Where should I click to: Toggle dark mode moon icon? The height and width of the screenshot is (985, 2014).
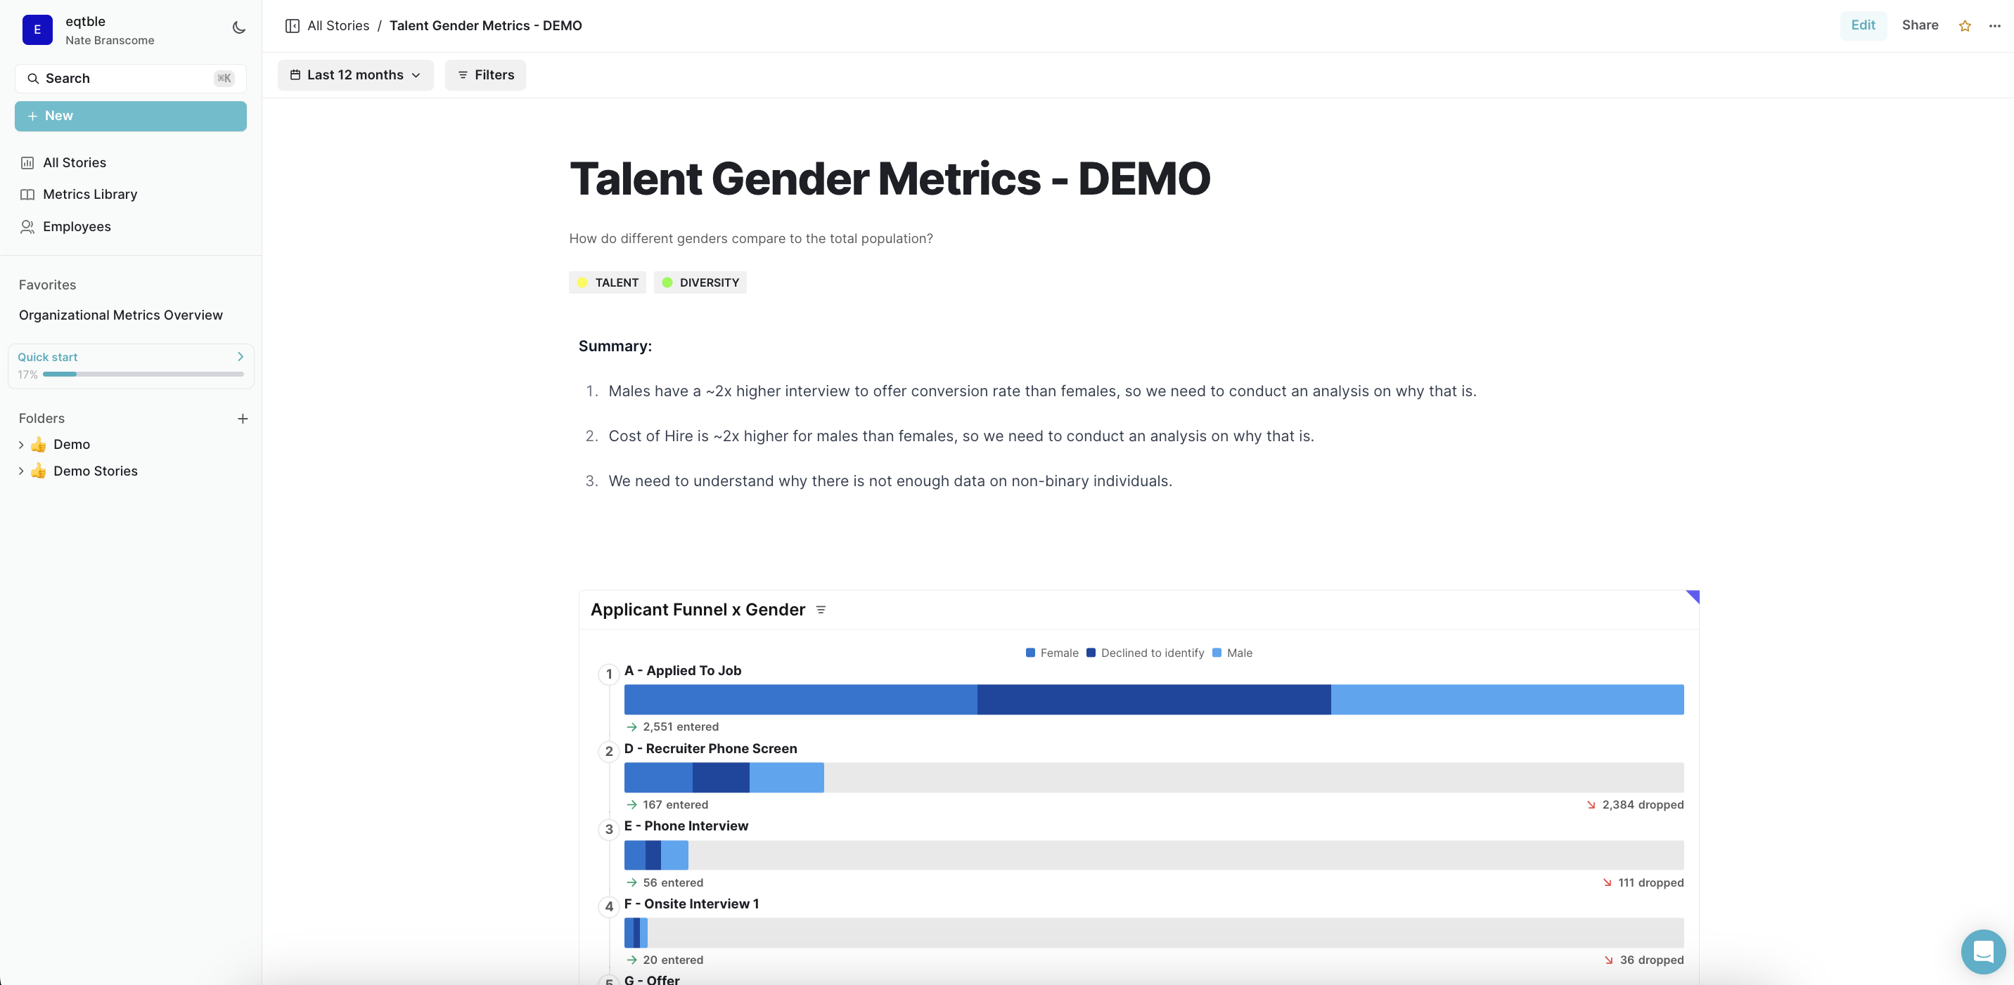[239, 28]
